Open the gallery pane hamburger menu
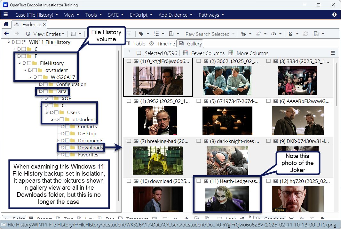 pos(333,53)
